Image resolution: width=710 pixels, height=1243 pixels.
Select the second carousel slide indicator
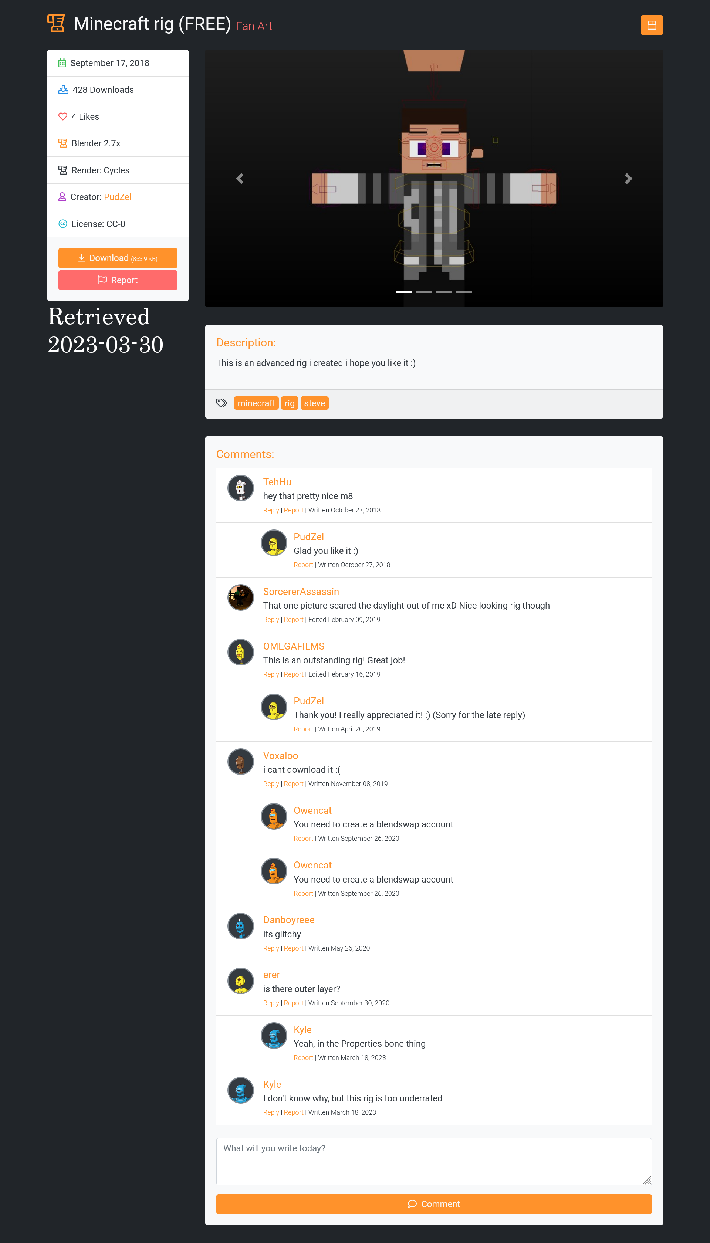coord(424,291)
